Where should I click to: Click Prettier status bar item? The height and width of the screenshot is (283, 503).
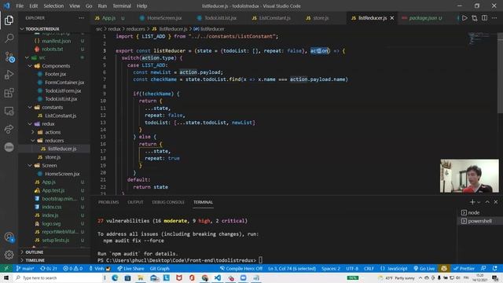click(x=464, y=269)
